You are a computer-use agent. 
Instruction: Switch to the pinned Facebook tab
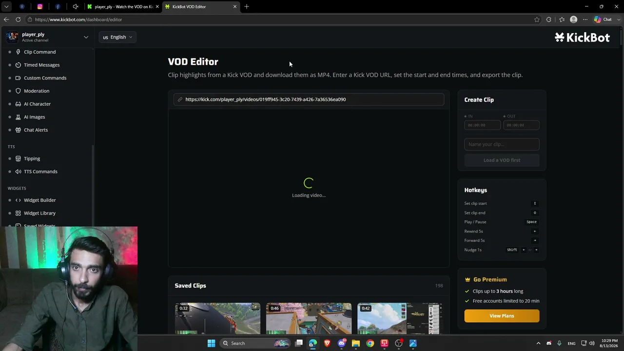(58, 7)
